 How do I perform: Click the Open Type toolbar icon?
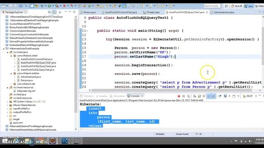[97, 6]
